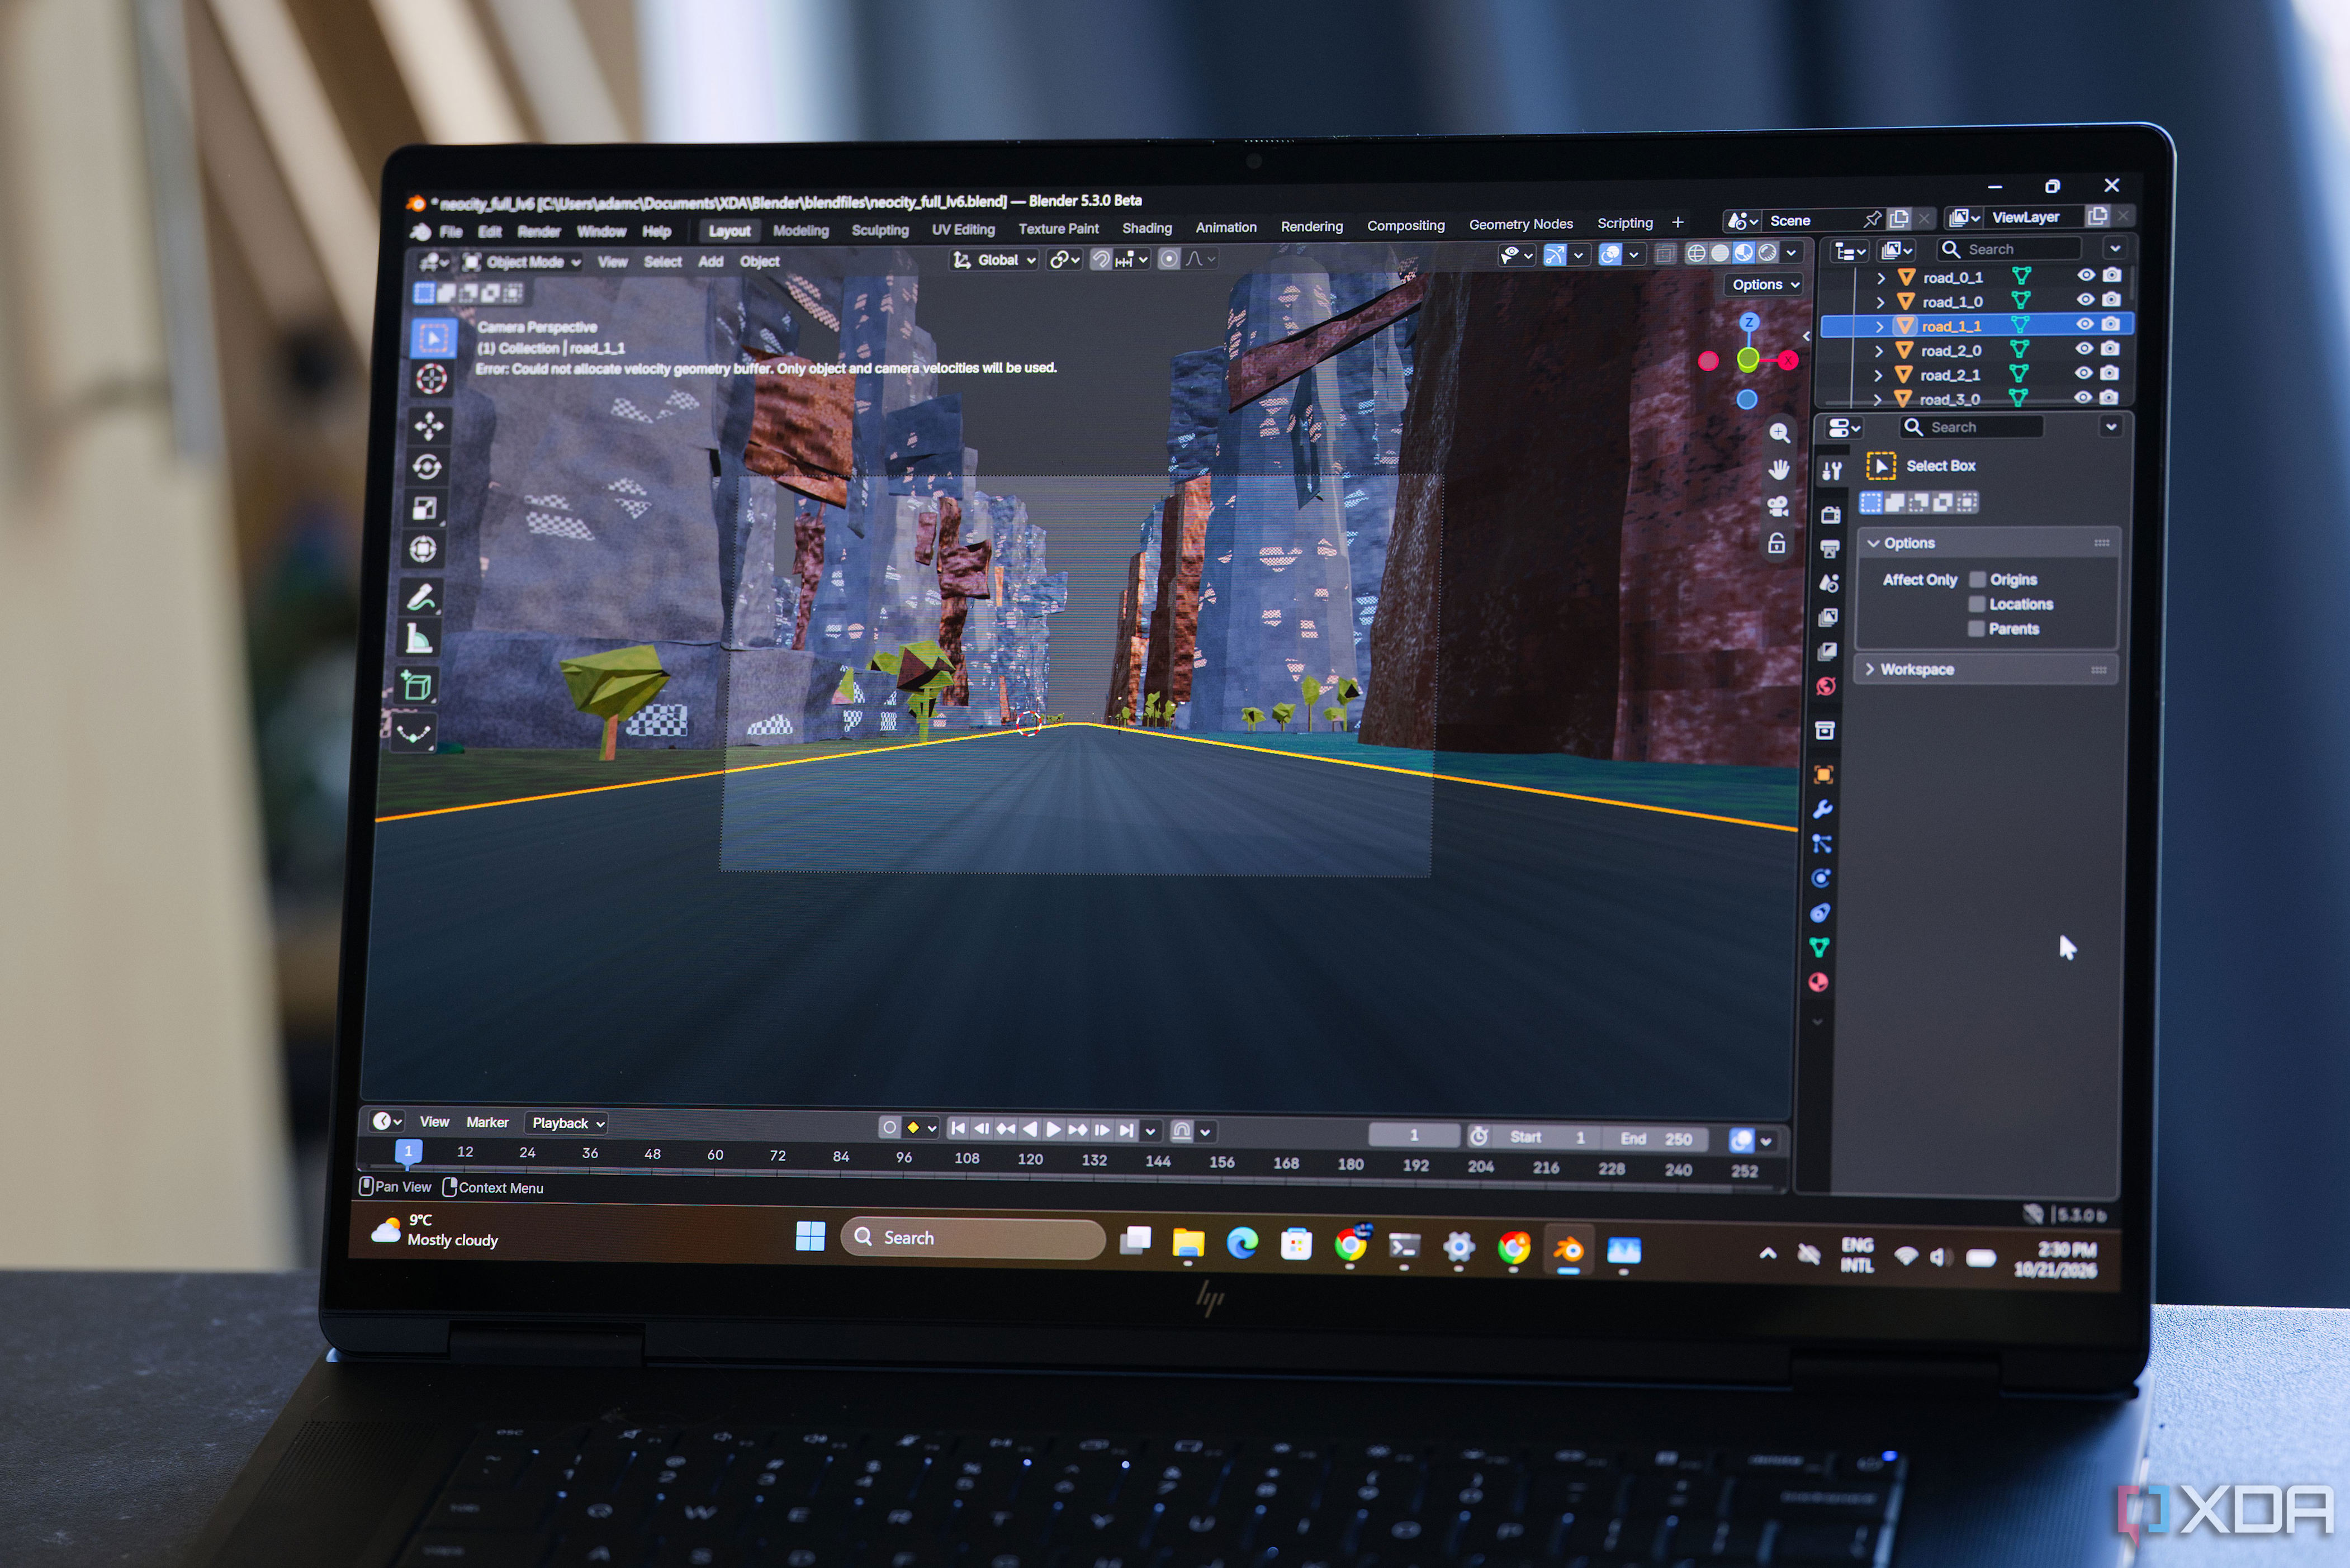This screenshot has width=2350, height=1568.
Task: Select the Cursor tool in left toolbar
Action: [x=431, y=379]
